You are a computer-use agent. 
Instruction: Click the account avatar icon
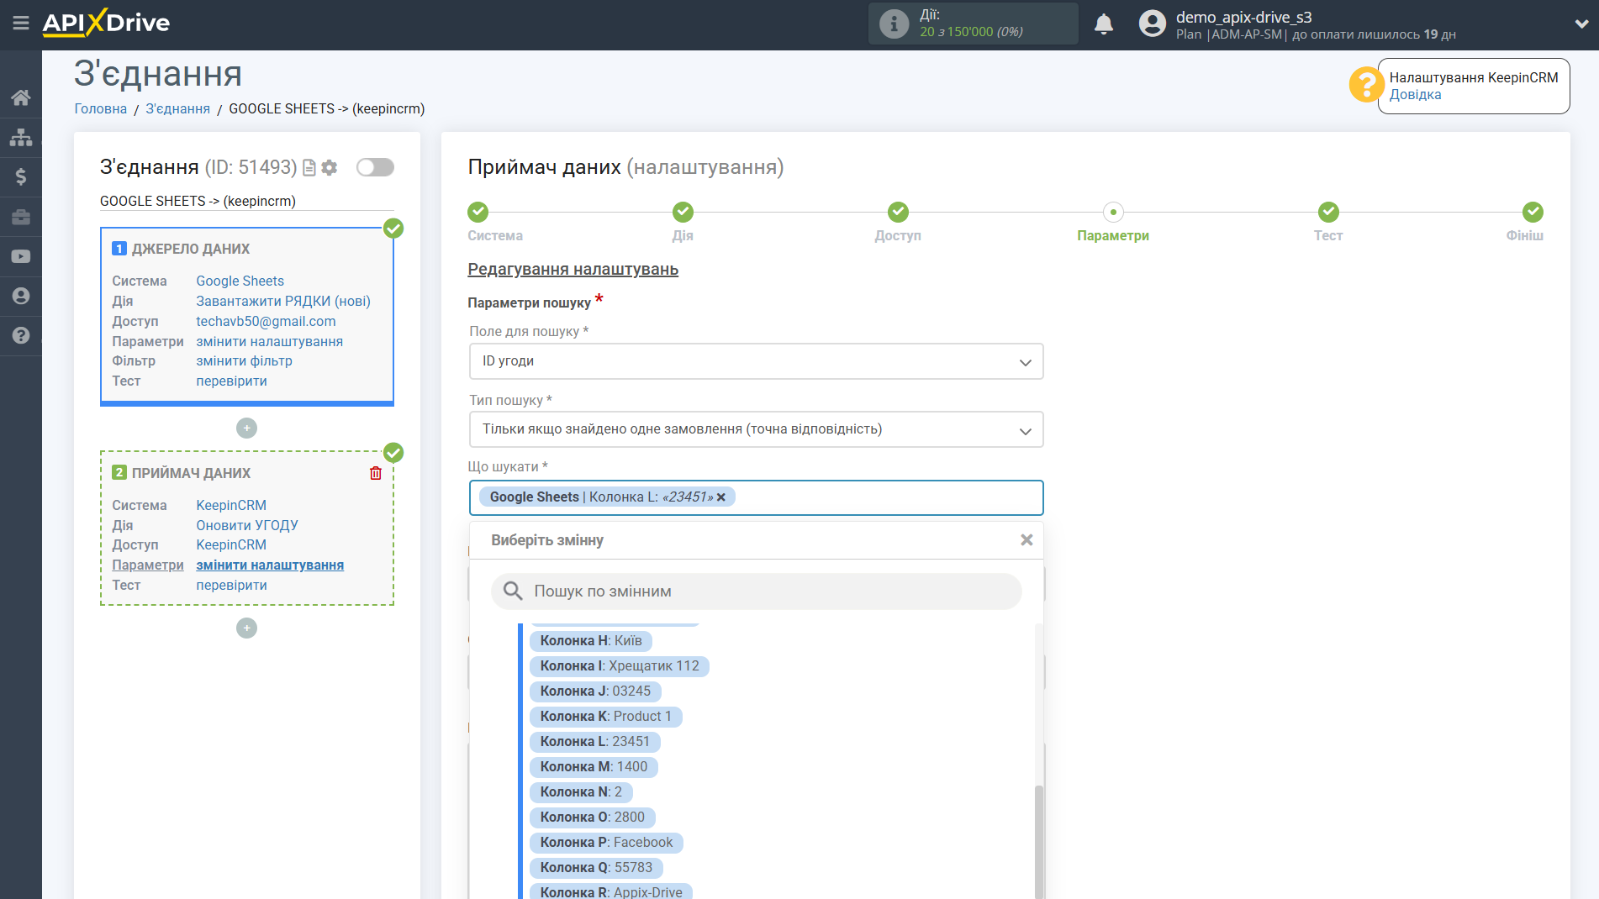point(1153,24)
